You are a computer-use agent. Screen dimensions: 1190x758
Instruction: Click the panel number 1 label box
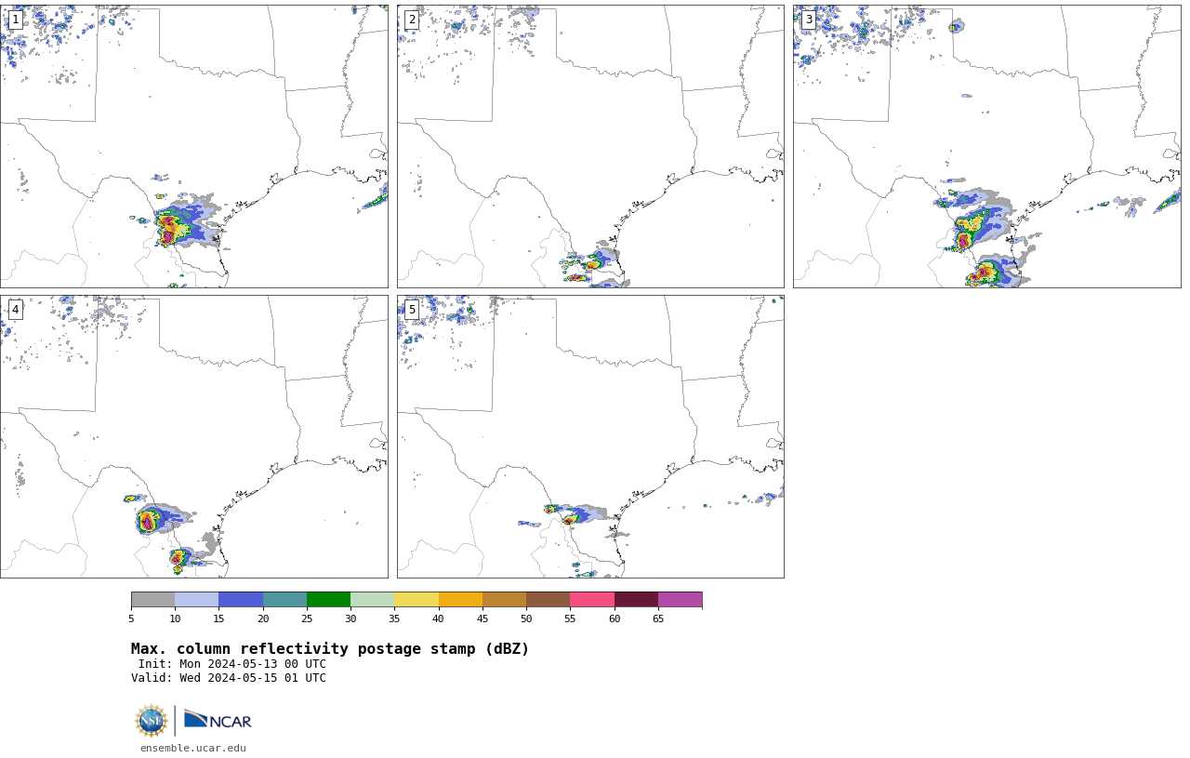tap(15, 20)
